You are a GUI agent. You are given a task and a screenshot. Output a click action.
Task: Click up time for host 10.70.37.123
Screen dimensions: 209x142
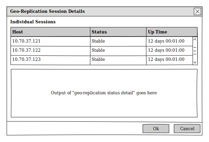tap(166, 60)
